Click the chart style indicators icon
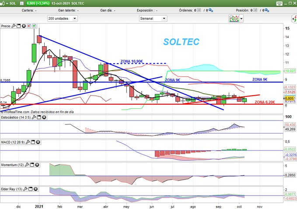Screen dimensions: 297x209 coord(234,18)
